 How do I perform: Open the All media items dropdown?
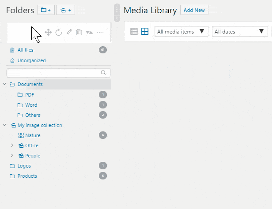(181, 31)
